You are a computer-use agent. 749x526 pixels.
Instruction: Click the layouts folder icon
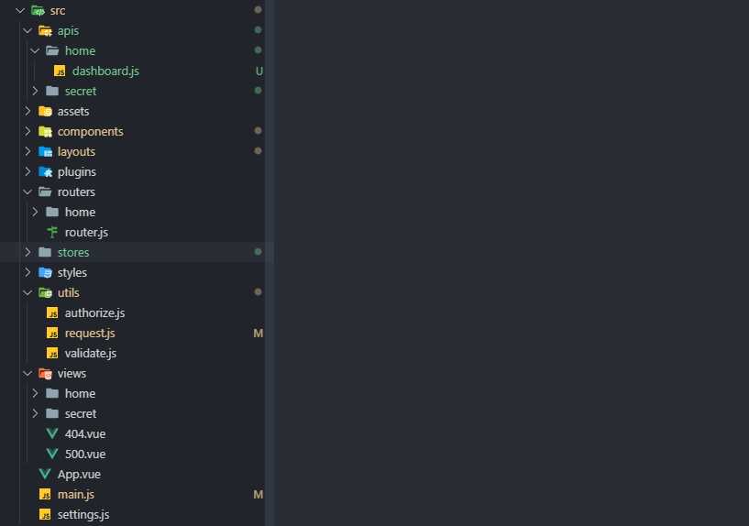[45, 151]
